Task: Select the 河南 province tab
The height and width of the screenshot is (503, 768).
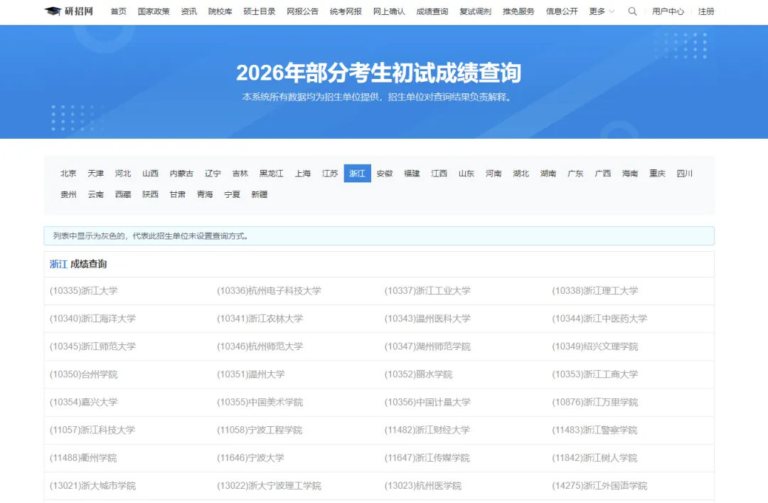Action: coord(494,174)
